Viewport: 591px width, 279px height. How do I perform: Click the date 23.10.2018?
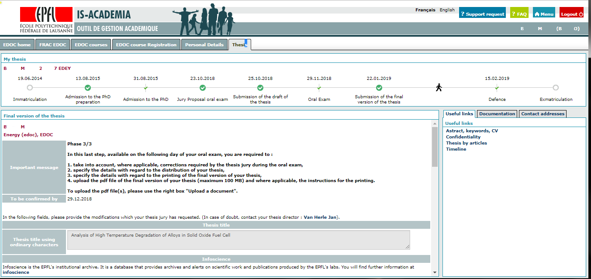coord(203,79)
